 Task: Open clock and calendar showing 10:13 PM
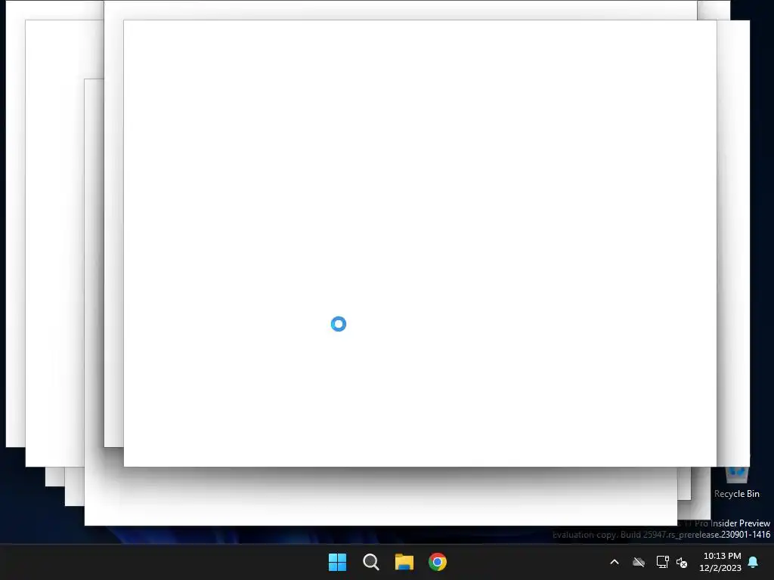720,562
